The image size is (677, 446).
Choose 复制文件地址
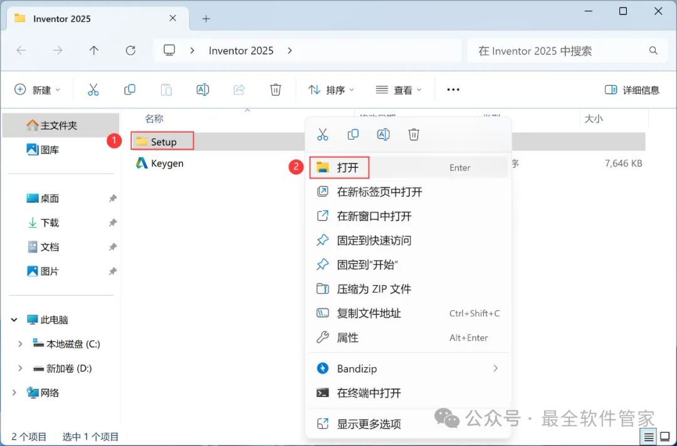click(409, 313)
